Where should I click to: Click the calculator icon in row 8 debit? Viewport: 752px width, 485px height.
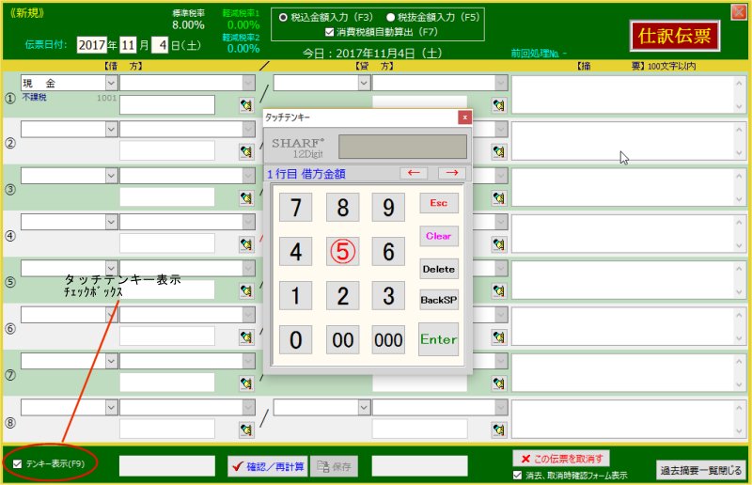click(246, 430)
